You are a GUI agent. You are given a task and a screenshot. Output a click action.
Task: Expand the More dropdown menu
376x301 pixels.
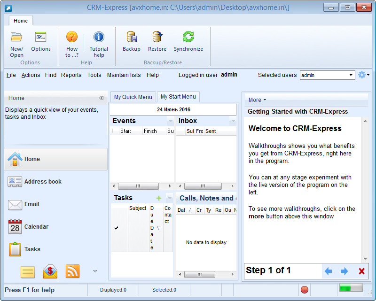click(x=257, y=100)
